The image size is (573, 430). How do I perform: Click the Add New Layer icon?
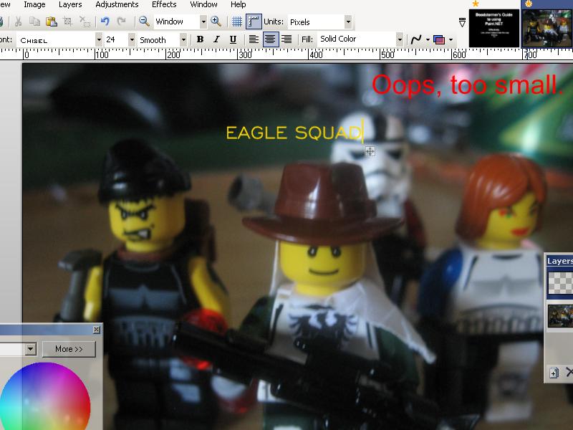point(554,373)
